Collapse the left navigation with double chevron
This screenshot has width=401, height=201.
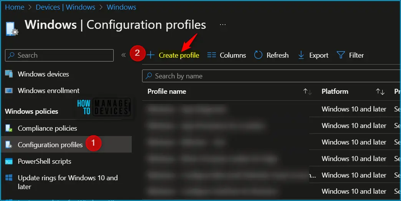coord(123,55)
